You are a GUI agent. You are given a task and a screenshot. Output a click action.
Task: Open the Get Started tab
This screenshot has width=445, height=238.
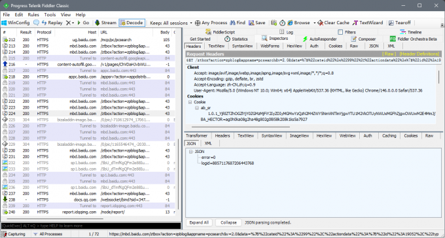pos(200,39)
